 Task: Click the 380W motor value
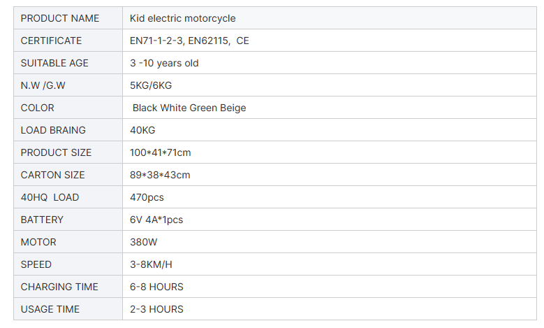[x=144, y=242]
